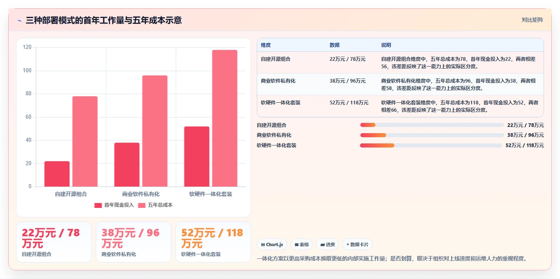Screen dimensions: 560x279
Task: Click the description mentioning 两者相差58
Action: pos(459,84)
